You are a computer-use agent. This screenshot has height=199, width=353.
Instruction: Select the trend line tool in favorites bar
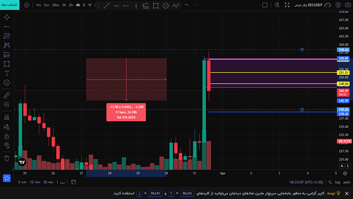click(106, 6)
